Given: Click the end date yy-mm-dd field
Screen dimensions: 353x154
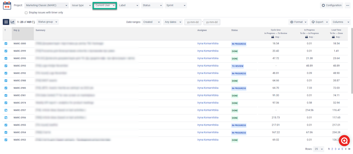Looking at the screenshot, I should 212,22.
